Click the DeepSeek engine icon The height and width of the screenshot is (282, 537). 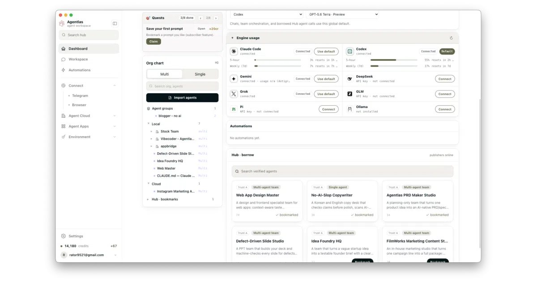(x=349, y=79)
